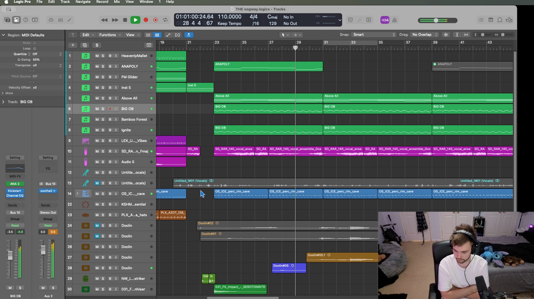This screenshot has height=299, width=534.
Task: Open the Track menu
Action: click(x=65, y=2)
